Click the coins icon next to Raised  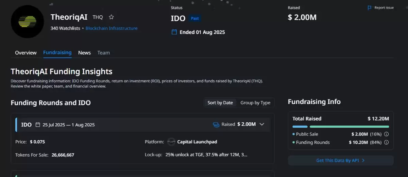216,125
